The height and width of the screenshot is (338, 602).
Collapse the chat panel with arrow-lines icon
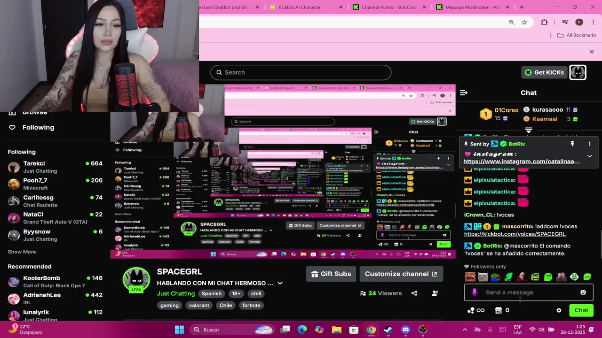464,93
